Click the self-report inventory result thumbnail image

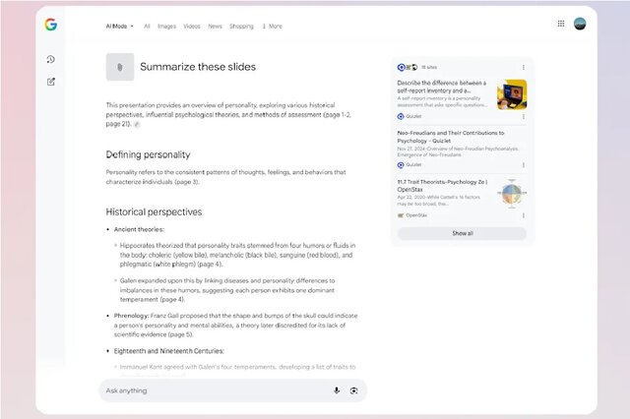512,94
